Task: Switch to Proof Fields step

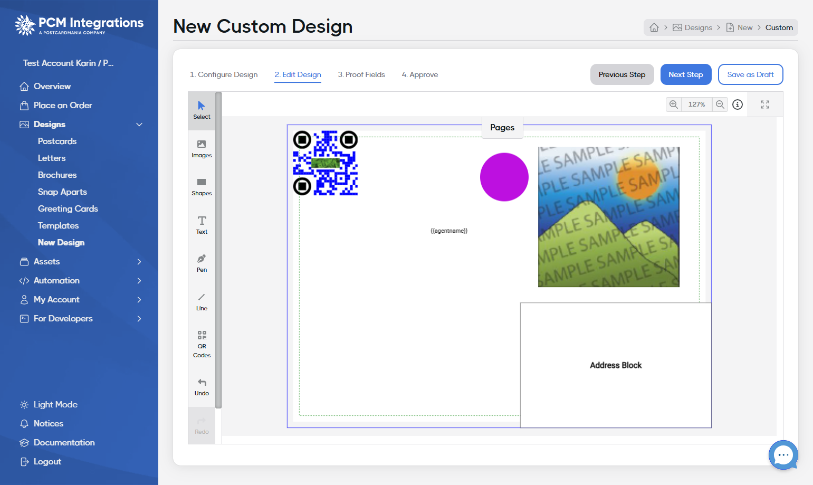Action: 361,75
